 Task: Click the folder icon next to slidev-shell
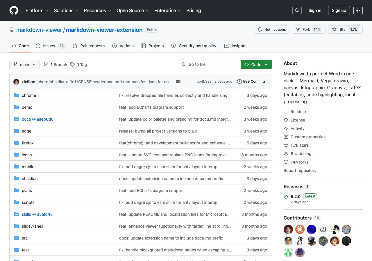coord(17,226)
